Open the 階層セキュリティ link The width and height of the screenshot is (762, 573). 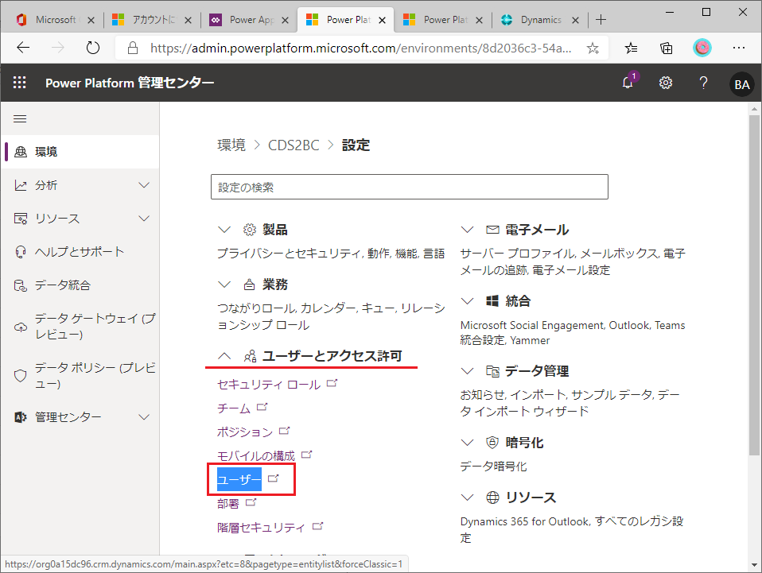tap(262, 528)
